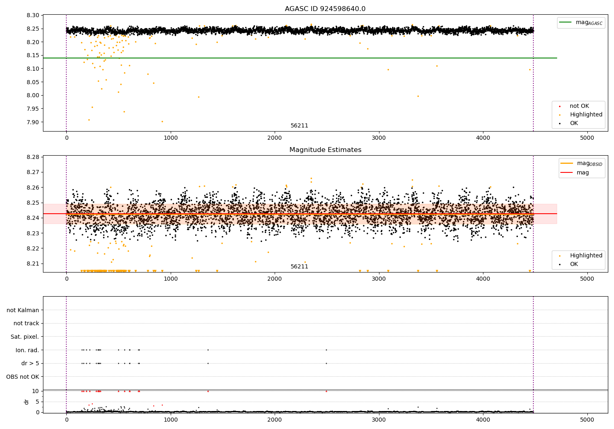The width and height of the screenshot is (614, 429).
Task: Click the '8.22' y-axis tick label
Action: coord(33,248)
